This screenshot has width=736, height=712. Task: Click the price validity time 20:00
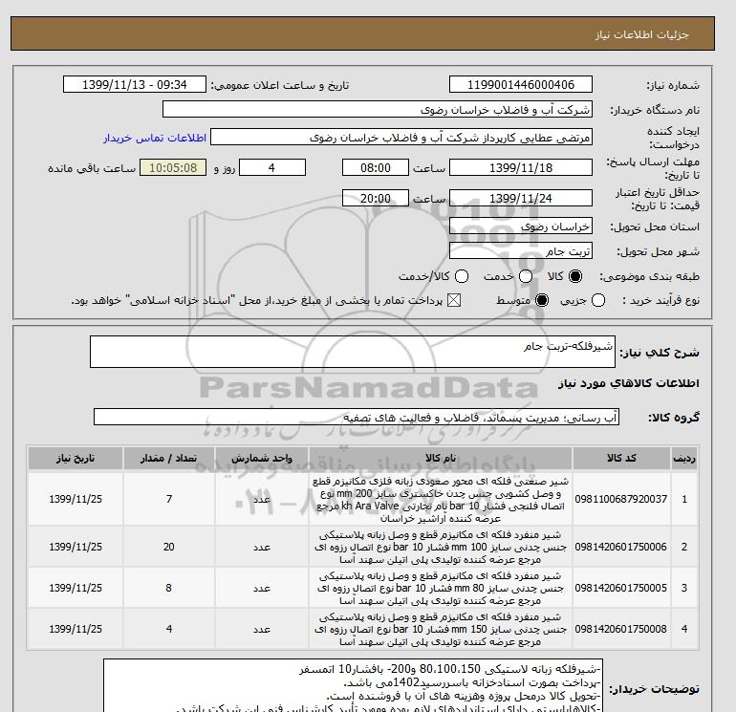[x=376, y=198]
